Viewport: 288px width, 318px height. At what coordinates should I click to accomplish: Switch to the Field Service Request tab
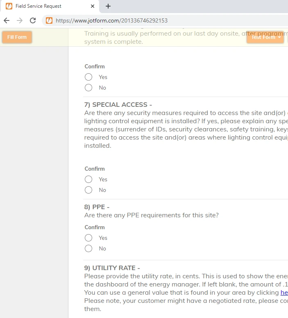(x=45, y=6)
